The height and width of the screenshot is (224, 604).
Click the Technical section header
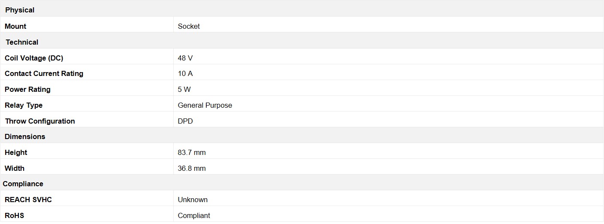click(x=22, y=42)
